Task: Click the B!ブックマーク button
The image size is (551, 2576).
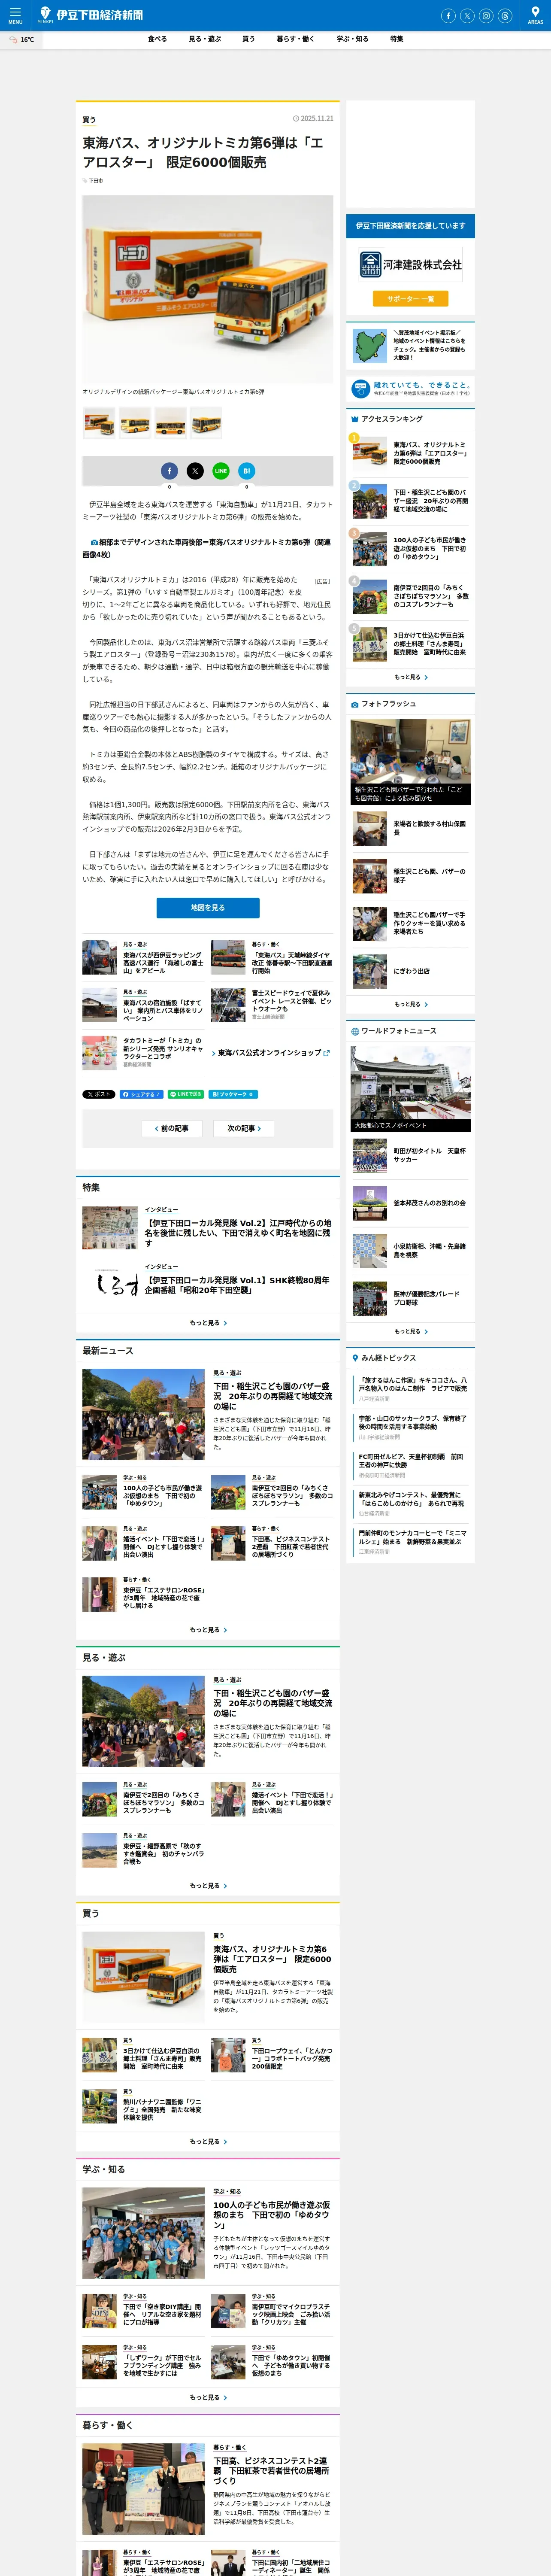Action: (233, 1094)
